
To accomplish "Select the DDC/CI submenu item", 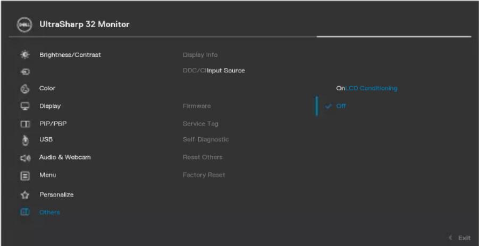I will pyautogui.click(x=195, y=71).
